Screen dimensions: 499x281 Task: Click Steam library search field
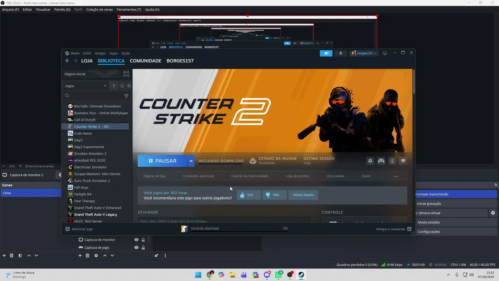tap(94, 96)
